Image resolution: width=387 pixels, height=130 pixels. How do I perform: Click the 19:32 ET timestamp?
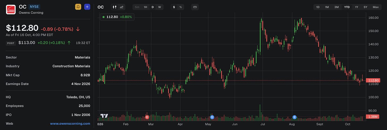[x=83, y=43]
